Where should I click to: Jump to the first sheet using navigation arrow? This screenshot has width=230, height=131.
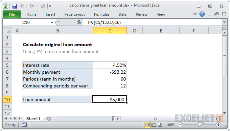[x=5, y=118]
